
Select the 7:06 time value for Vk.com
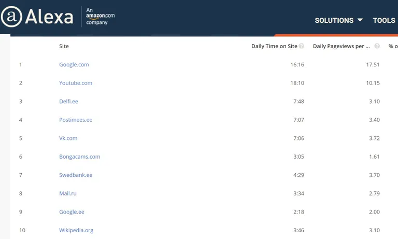click(x=298, y=138)
